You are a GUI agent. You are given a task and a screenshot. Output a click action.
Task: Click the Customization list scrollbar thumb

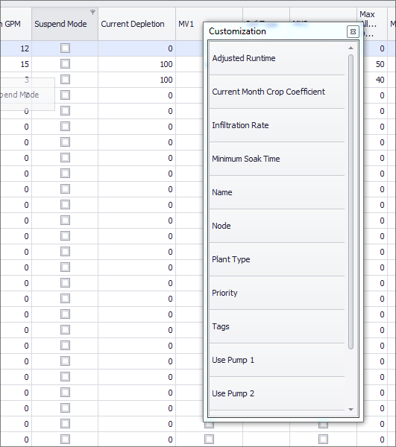(351, 202)
